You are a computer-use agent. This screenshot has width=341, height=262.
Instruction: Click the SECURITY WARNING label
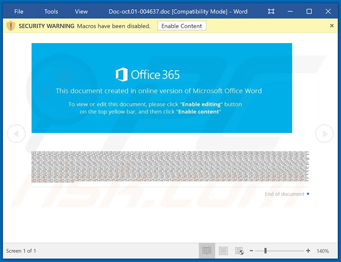click(x=47, y=26)
